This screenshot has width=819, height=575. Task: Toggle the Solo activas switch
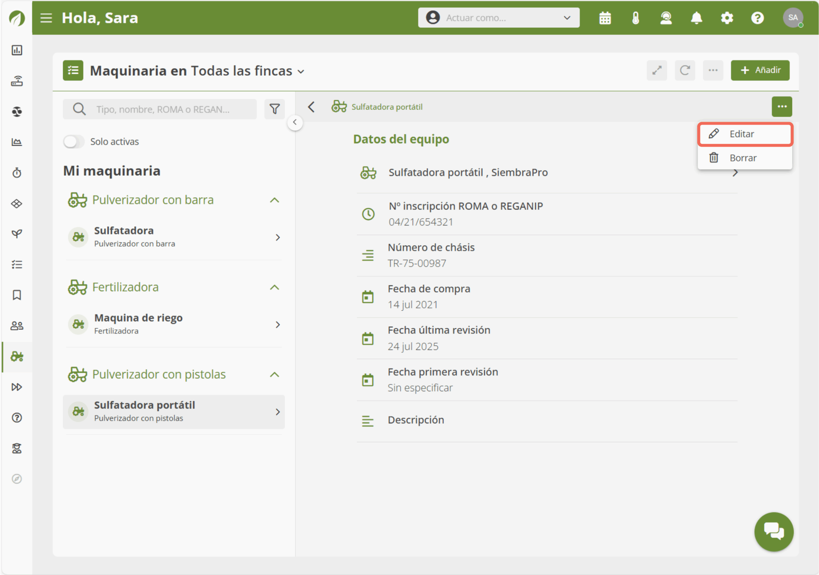[x=74, y=142]
